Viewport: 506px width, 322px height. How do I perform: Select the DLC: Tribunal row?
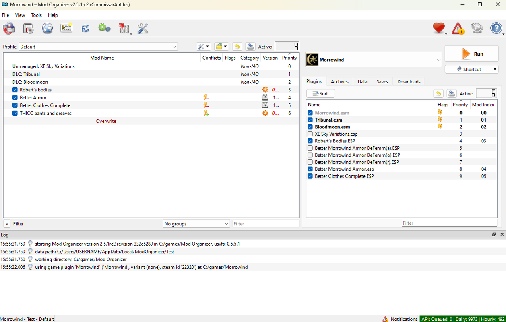point(151,74)
